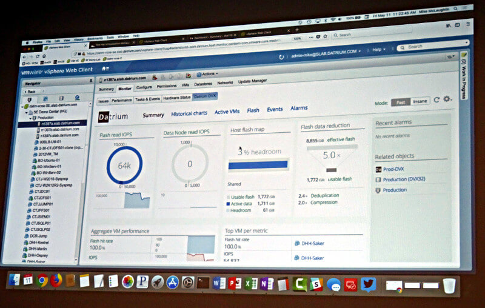
Task: Open the Photos app in dock
Action: [127, 282]
